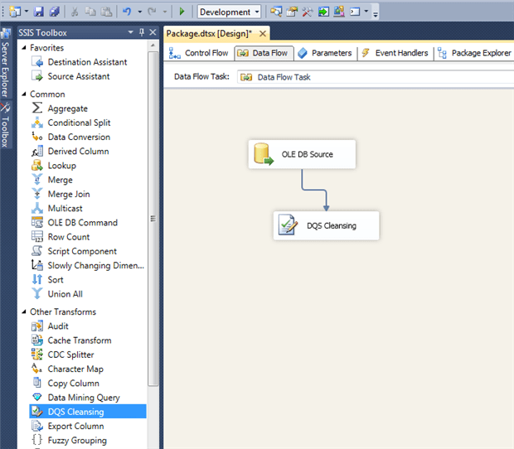
Task: Start debugging with green play button
Action: [182, 12]
